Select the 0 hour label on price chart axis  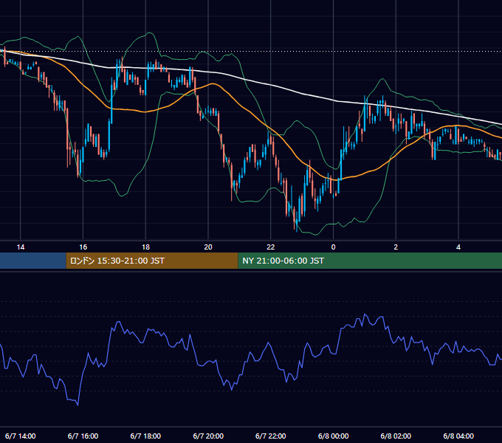[x=333, y=247]
